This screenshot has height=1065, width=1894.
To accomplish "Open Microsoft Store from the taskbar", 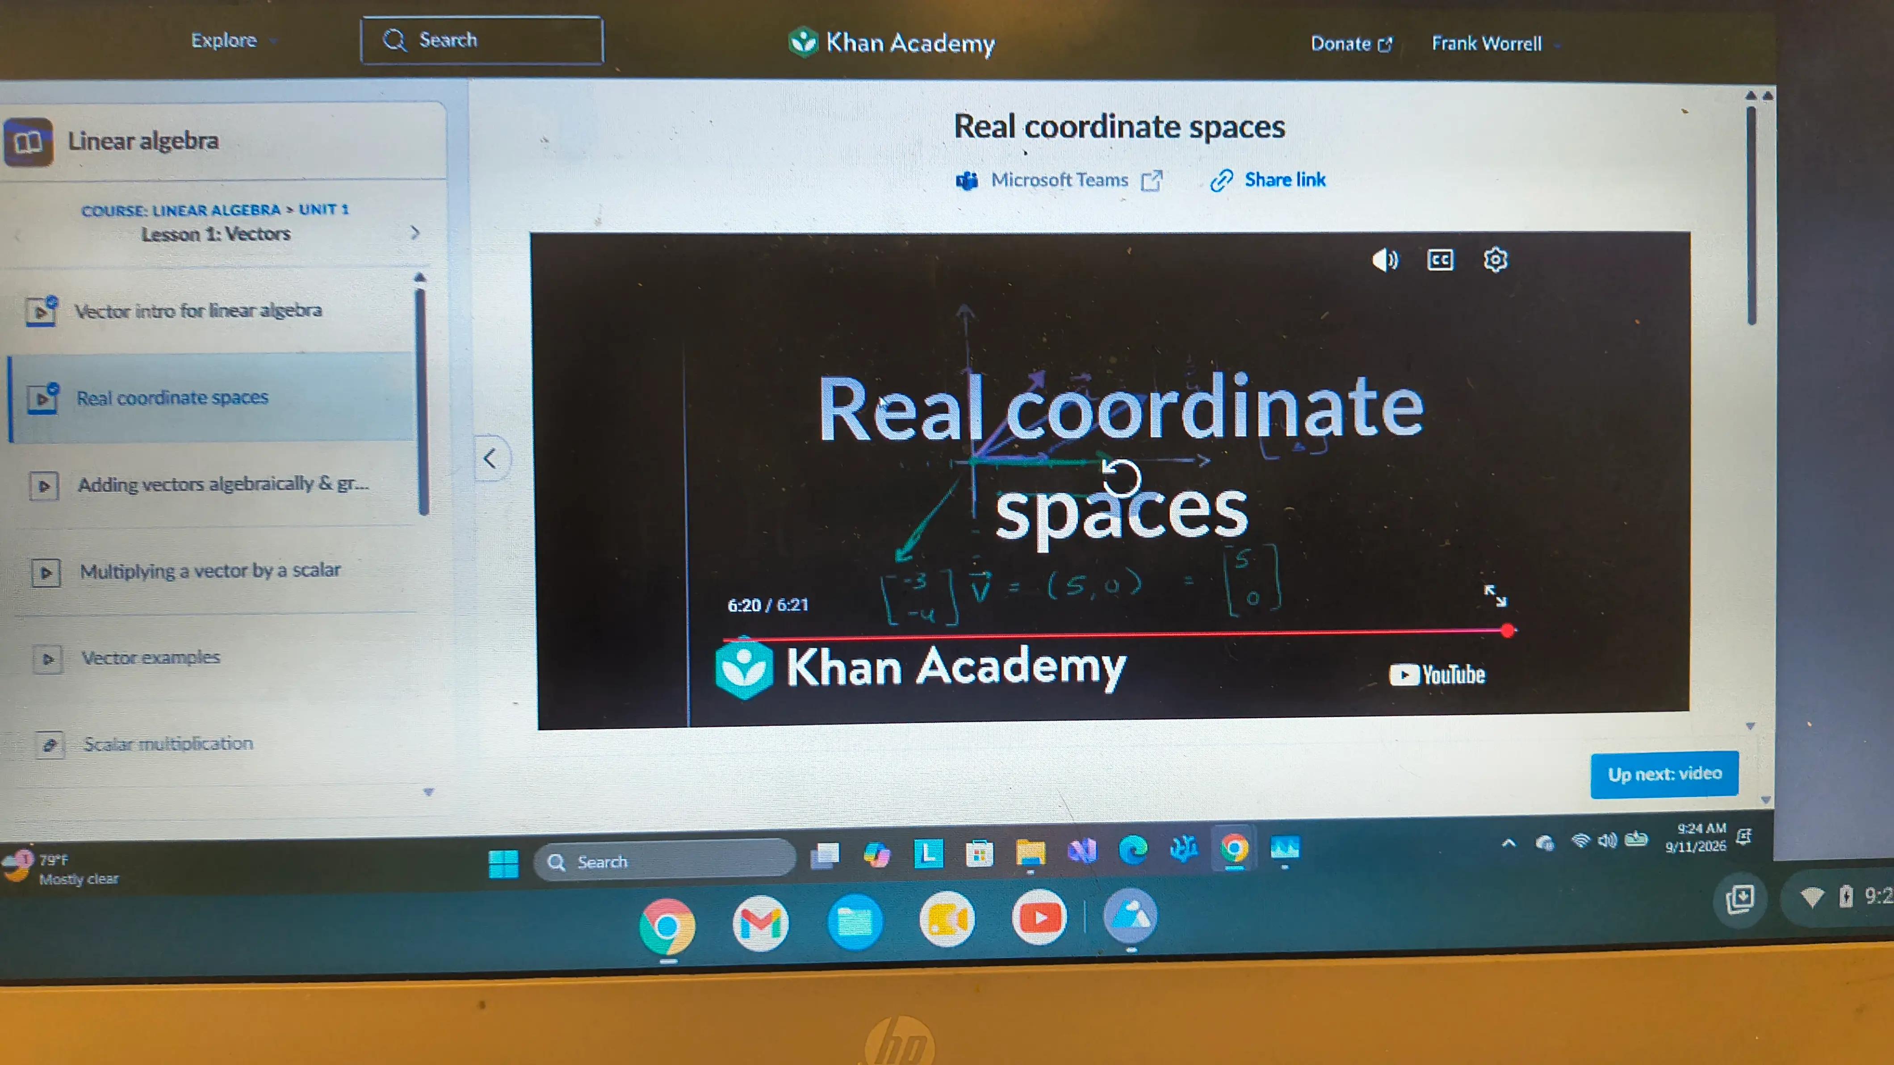I will coord(979,853).
